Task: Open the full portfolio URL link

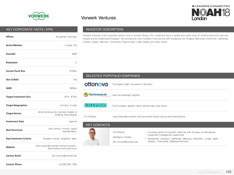Action: [149, 117]
